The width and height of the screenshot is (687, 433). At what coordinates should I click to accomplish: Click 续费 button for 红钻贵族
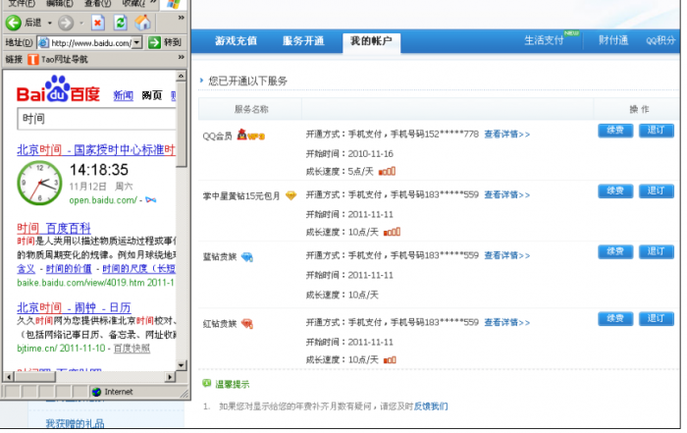[x=615, y=319]
